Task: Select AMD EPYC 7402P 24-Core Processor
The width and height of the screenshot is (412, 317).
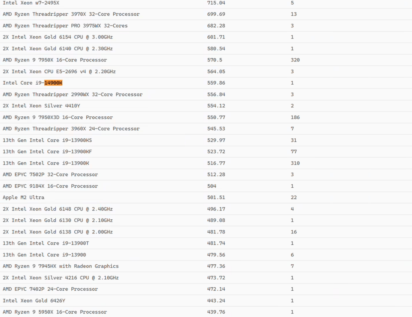Action: coord(50,289)
